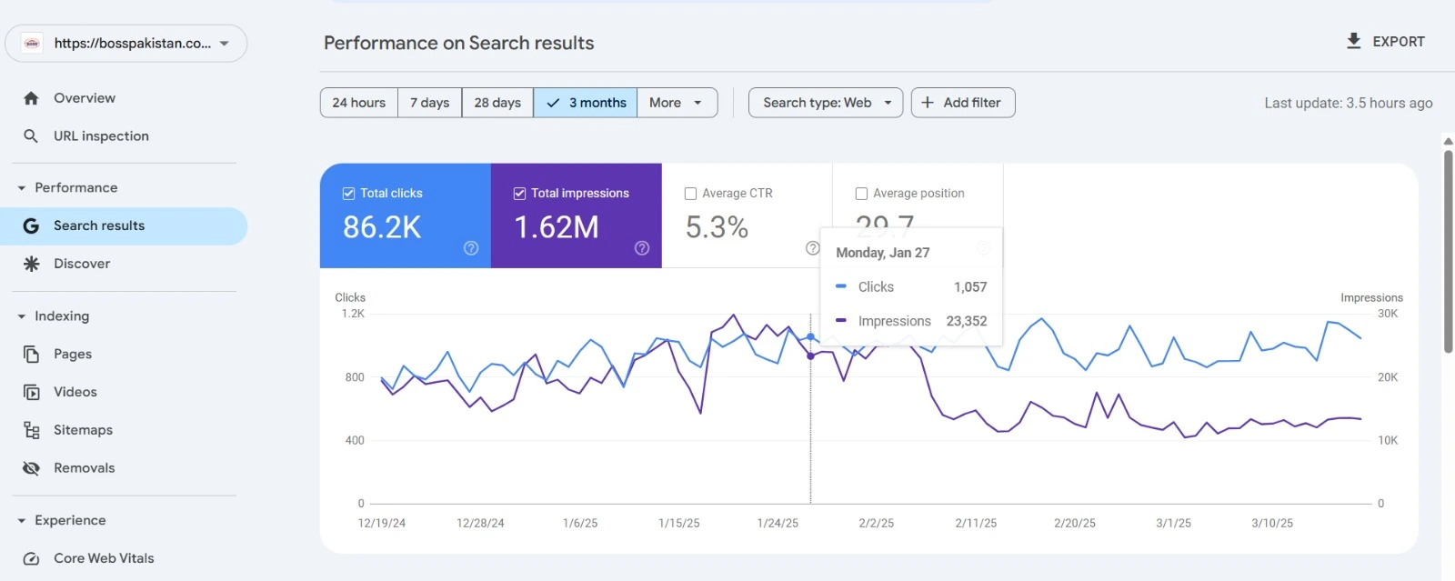Image resolution: width=1455 pixels, height=581 pixels.
Task: Switch to the 7 days range
Action: tap(429, 103)
